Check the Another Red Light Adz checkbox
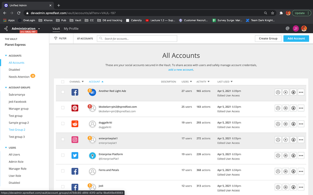 pos(63,92)
